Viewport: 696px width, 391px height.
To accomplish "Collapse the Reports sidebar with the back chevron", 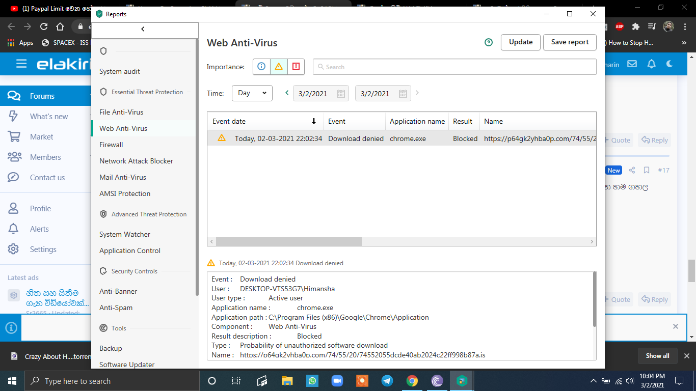I will pos(143,30).
